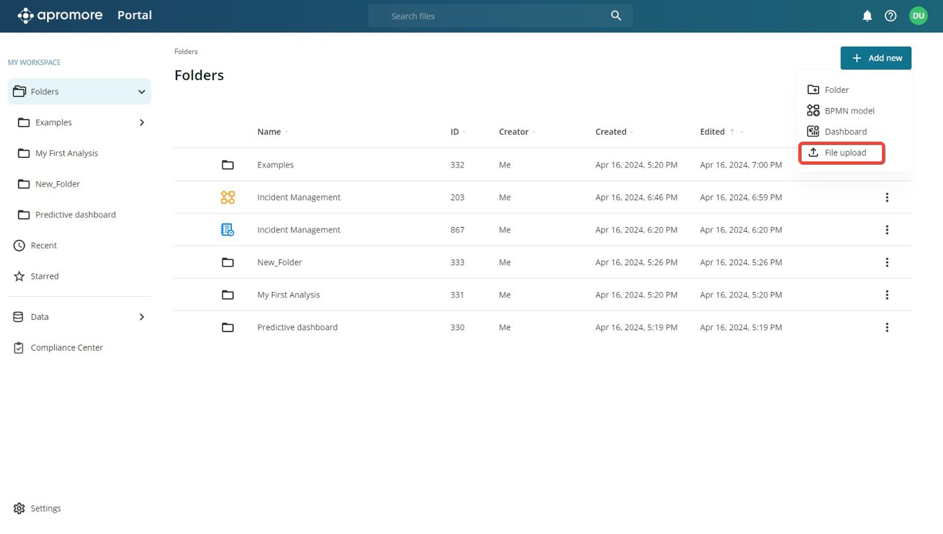
Task: Choose BPMN model from the Add new menu
Action: (849, 111)
